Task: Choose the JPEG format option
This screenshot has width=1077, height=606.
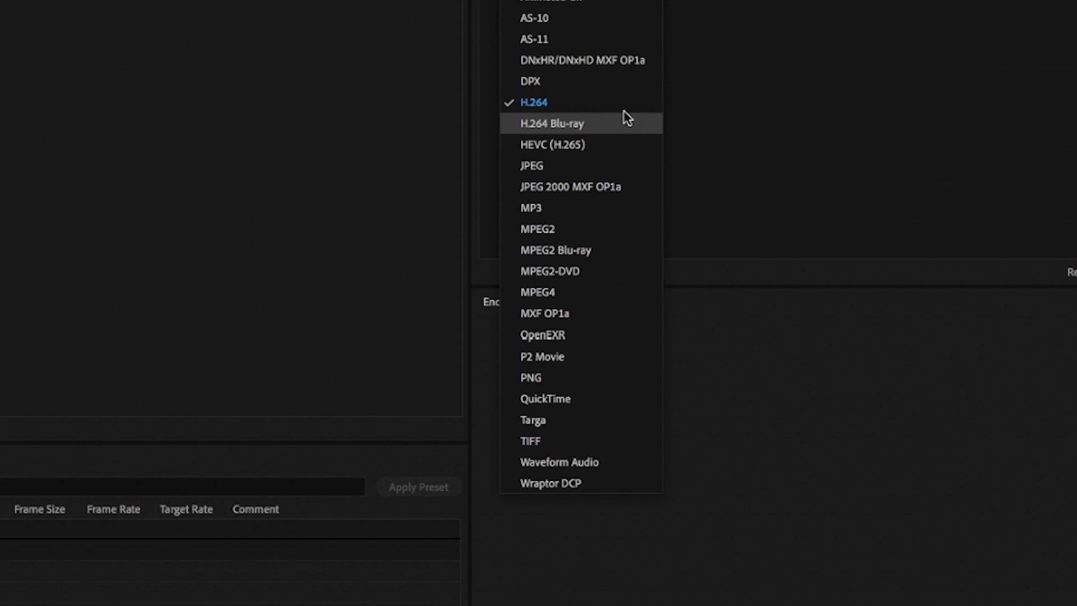Action: [x=581, y=166]
